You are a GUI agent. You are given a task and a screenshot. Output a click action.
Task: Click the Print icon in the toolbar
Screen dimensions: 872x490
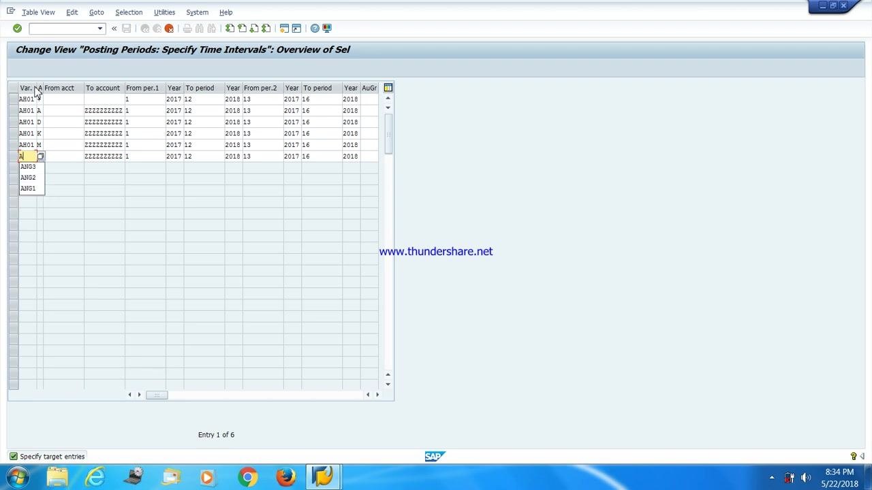click(187, 29)
